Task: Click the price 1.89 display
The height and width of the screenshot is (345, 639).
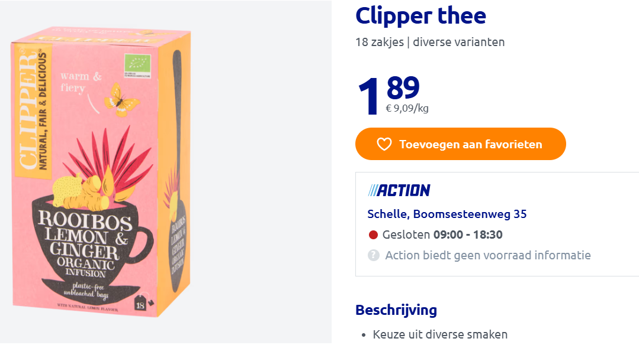Action: click(x=388, y=92)
